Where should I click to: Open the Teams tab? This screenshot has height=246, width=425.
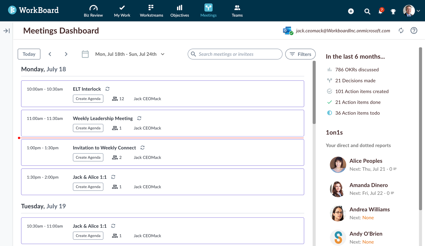237,11
